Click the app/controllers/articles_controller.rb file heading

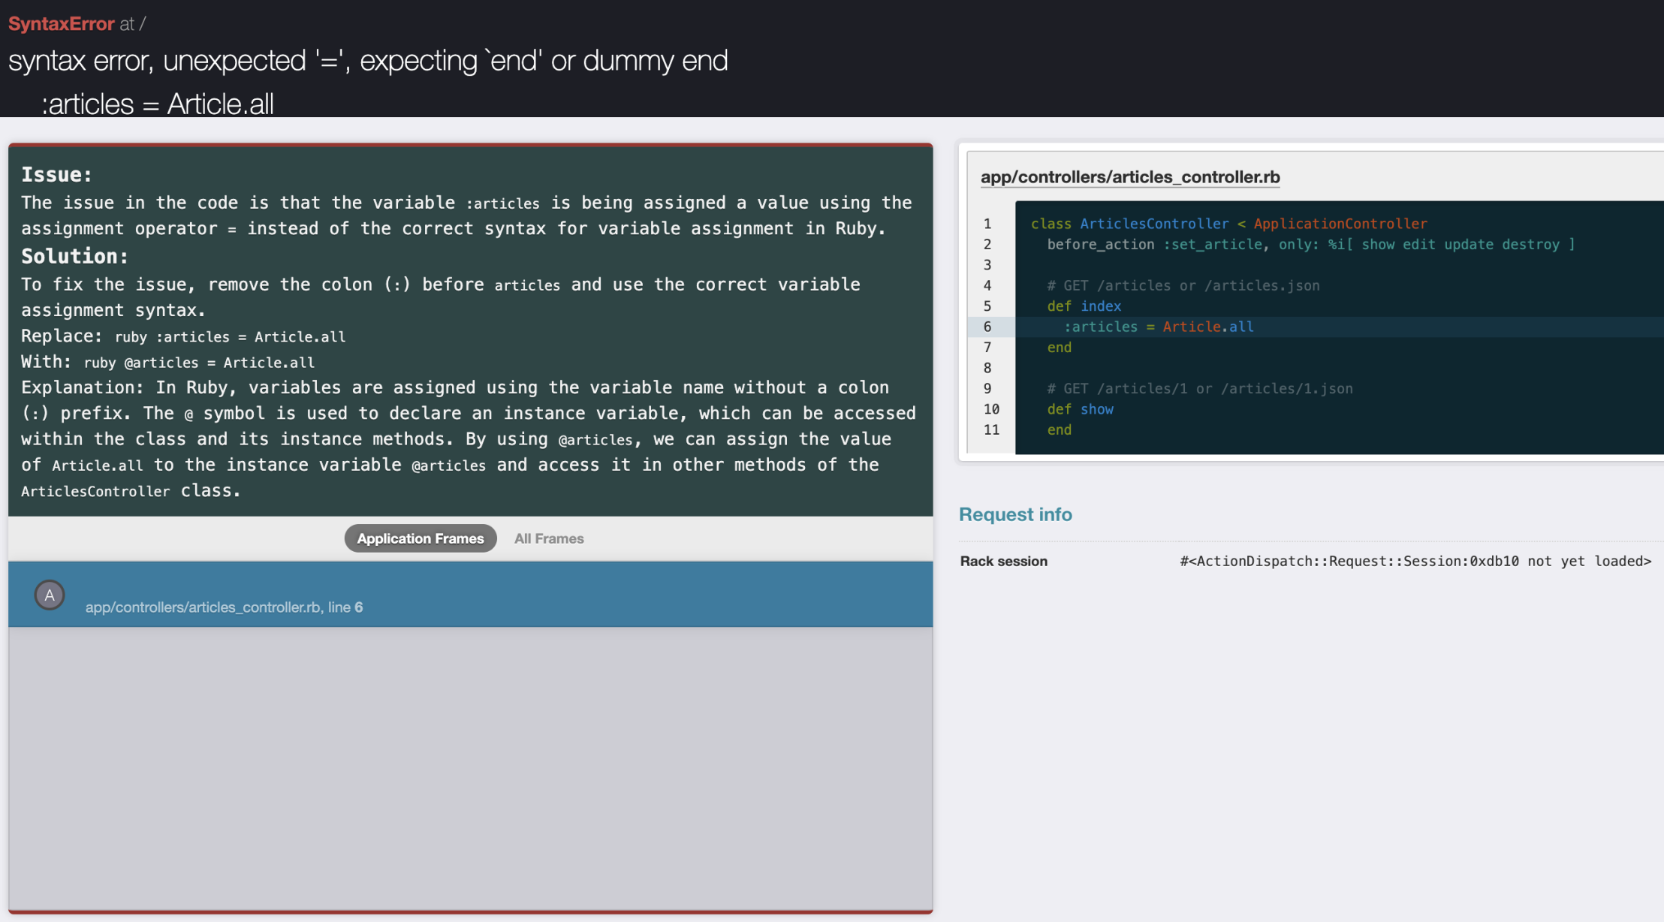pyautogui.click(x=1130, y=177)
